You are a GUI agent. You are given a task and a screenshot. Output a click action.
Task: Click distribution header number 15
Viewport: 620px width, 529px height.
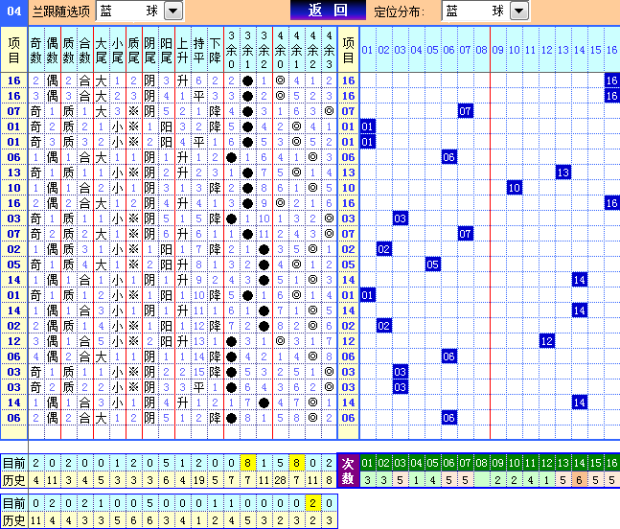click(595, 50)
